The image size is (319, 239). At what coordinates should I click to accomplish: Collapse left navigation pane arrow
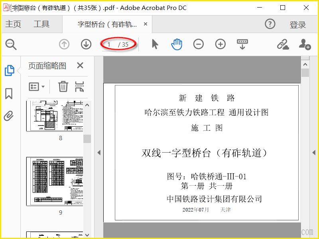[x=99, y=153]
